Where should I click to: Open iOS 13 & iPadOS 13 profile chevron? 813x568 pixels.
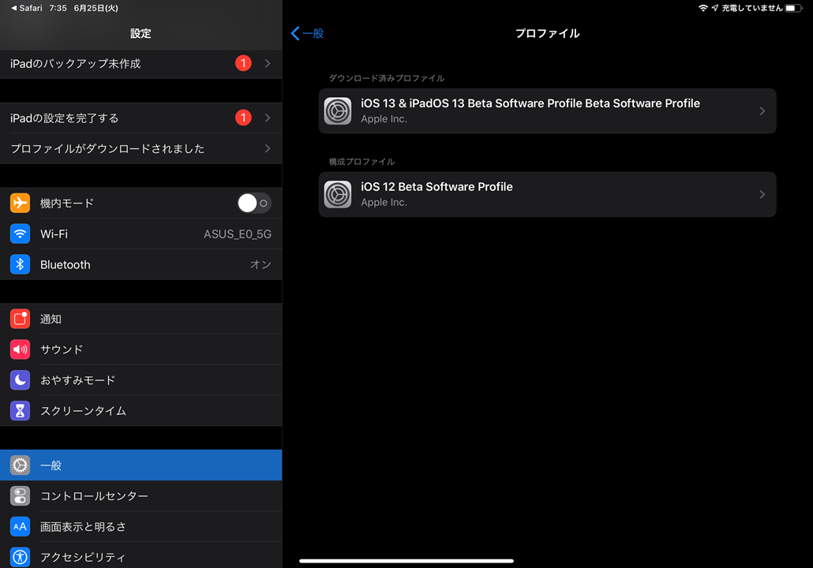[762, 111]
